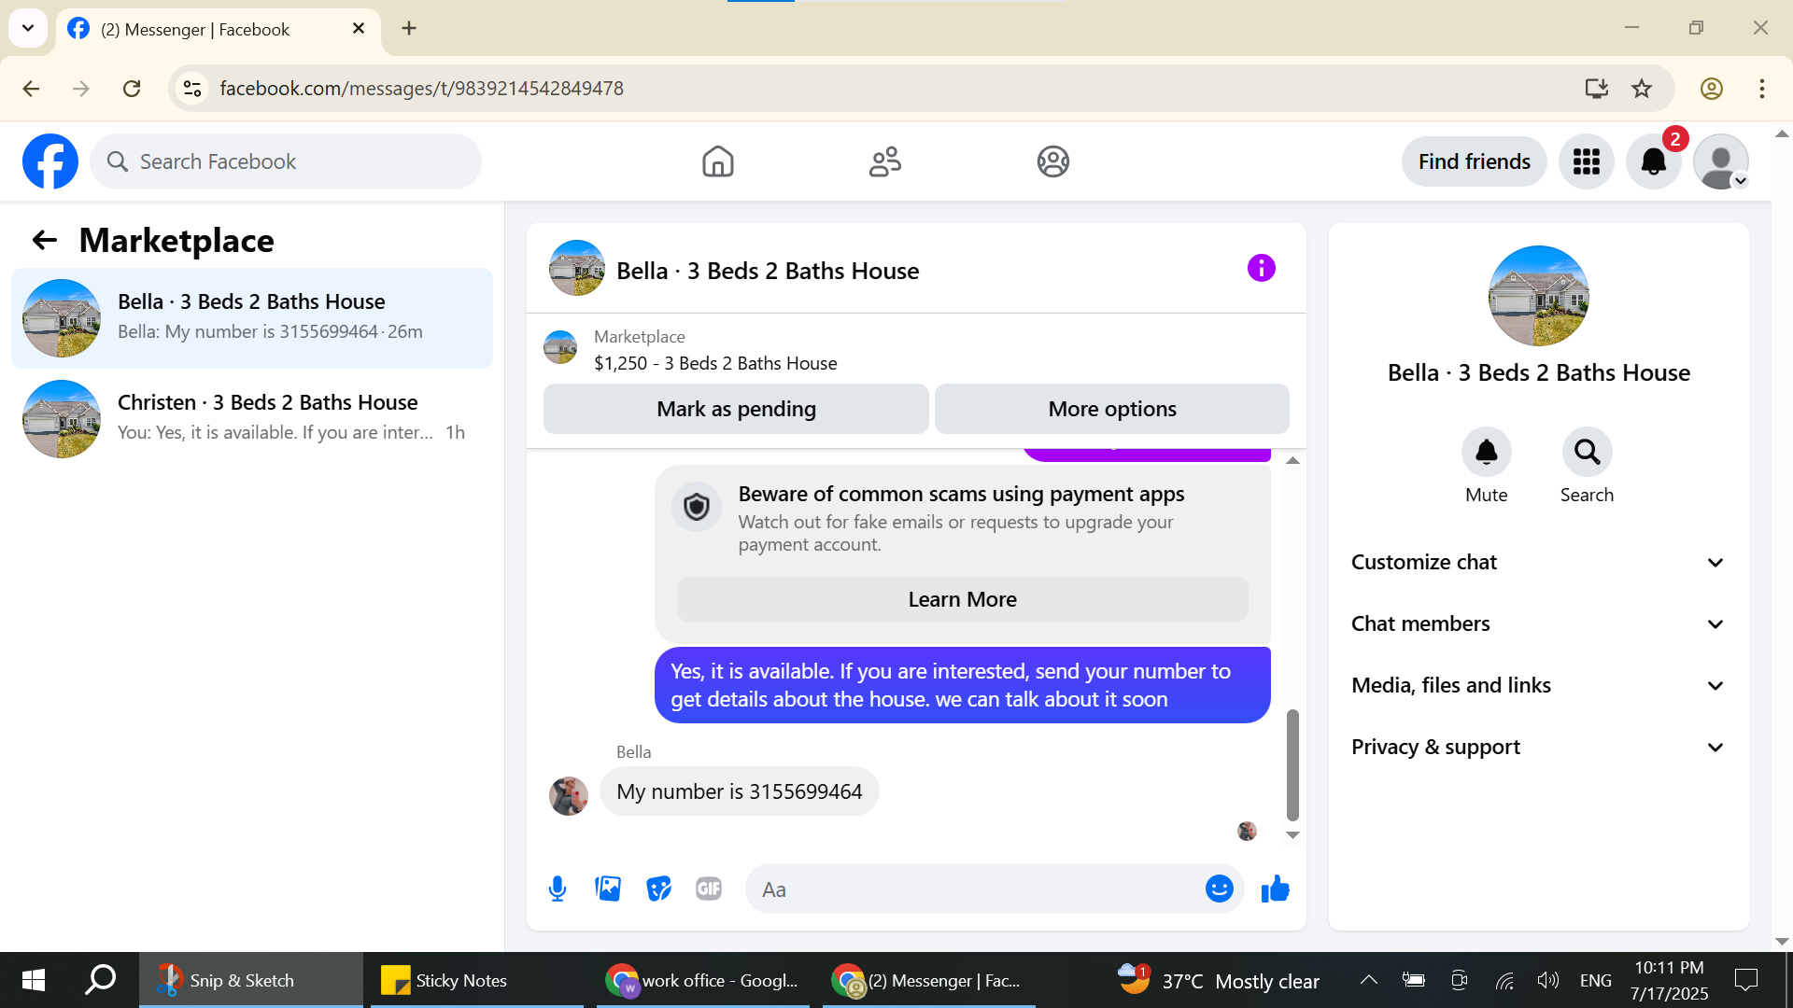Expand Customize chat section
Viewport: 1793px width, 1008px height.
click(1538, 562)
